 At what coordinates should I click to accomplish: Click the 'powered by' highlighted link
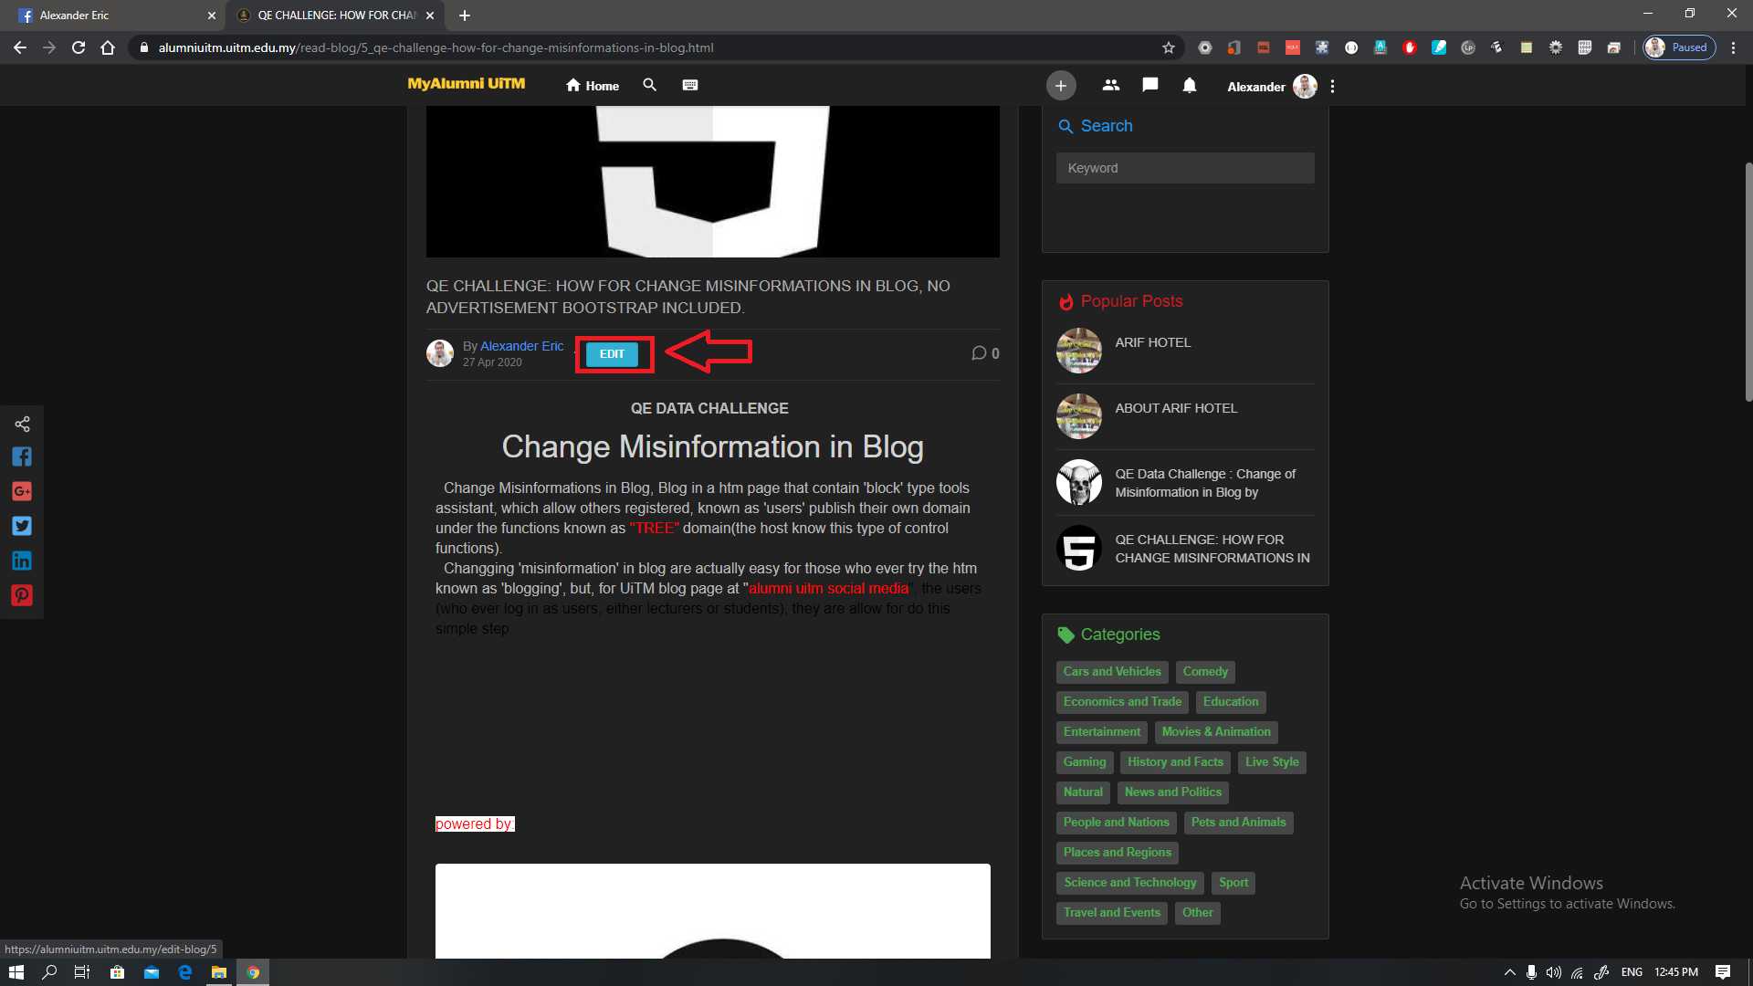(x=475, y=824)
